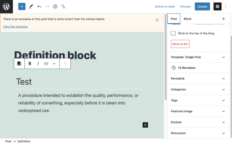Screen dimensions: 232x143
Task: Click the definition paragraph text
Action: point(78,103)
